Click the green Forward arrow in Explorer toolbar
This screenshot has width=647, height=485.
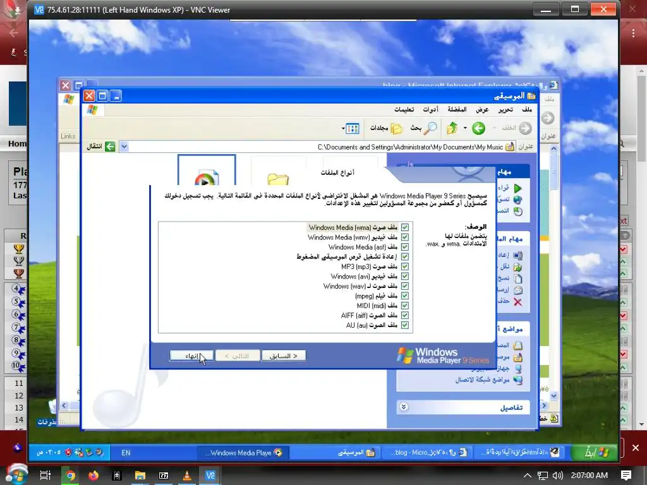[x=478, y=128]
